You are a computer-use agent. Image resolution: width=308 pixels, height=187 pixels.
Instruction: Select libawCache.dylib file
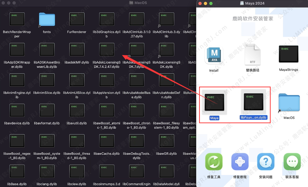(107, 141)
